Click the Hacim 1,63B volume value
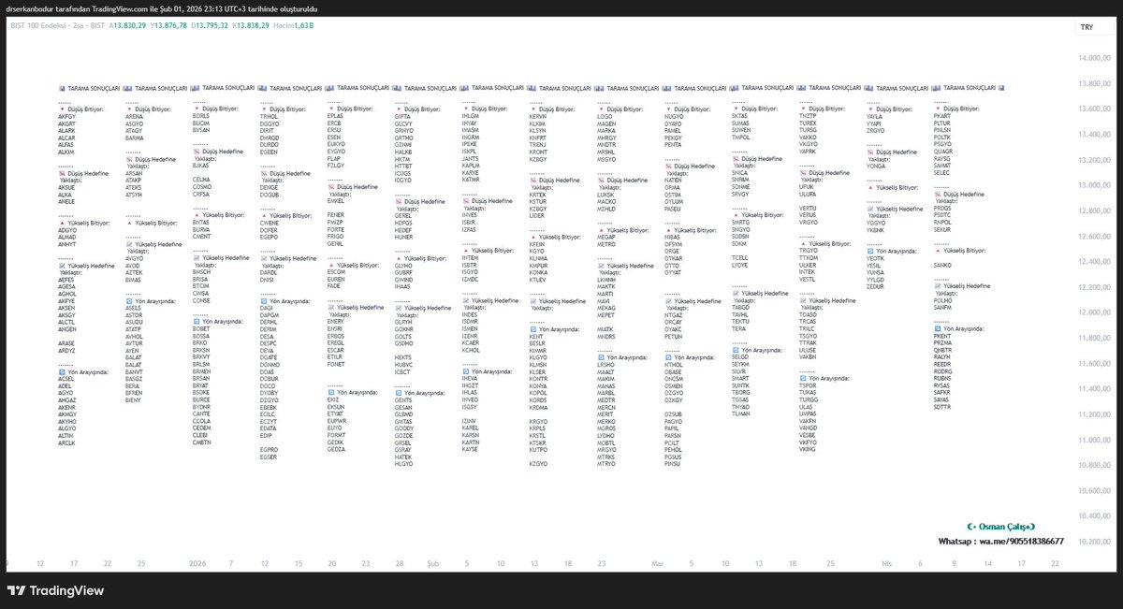 (x=293, y=26)
